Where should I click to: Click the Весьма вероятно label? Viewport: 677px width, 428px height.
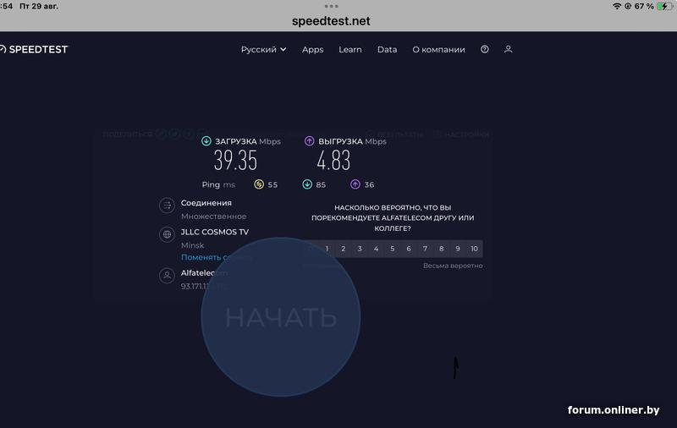[x=453, y=266]
